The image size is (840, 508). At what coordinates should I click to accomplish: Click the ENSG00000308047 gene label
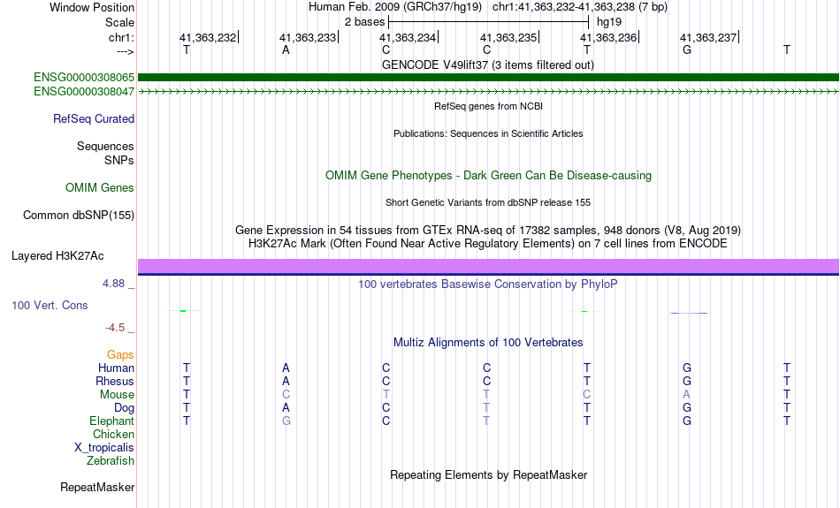84,92
